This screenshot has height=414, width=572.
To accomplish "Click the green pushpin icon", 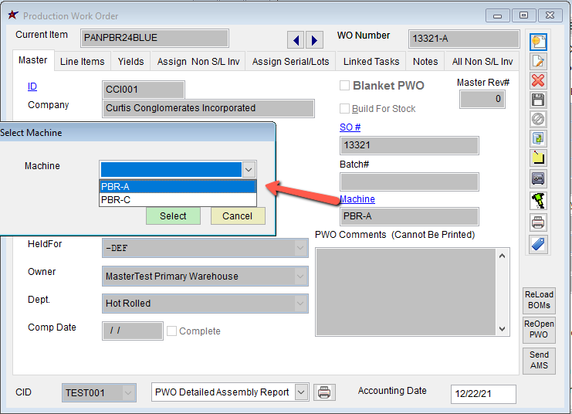I will [538, 201].
